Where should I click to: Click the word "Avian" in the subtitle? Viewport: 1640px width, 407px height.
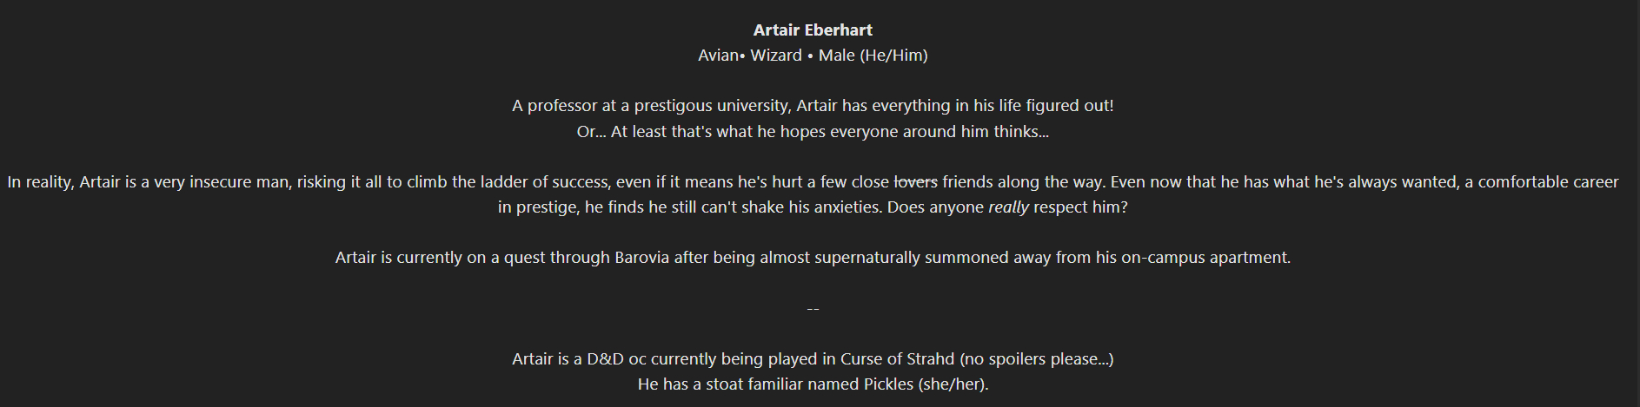[718, 56]
